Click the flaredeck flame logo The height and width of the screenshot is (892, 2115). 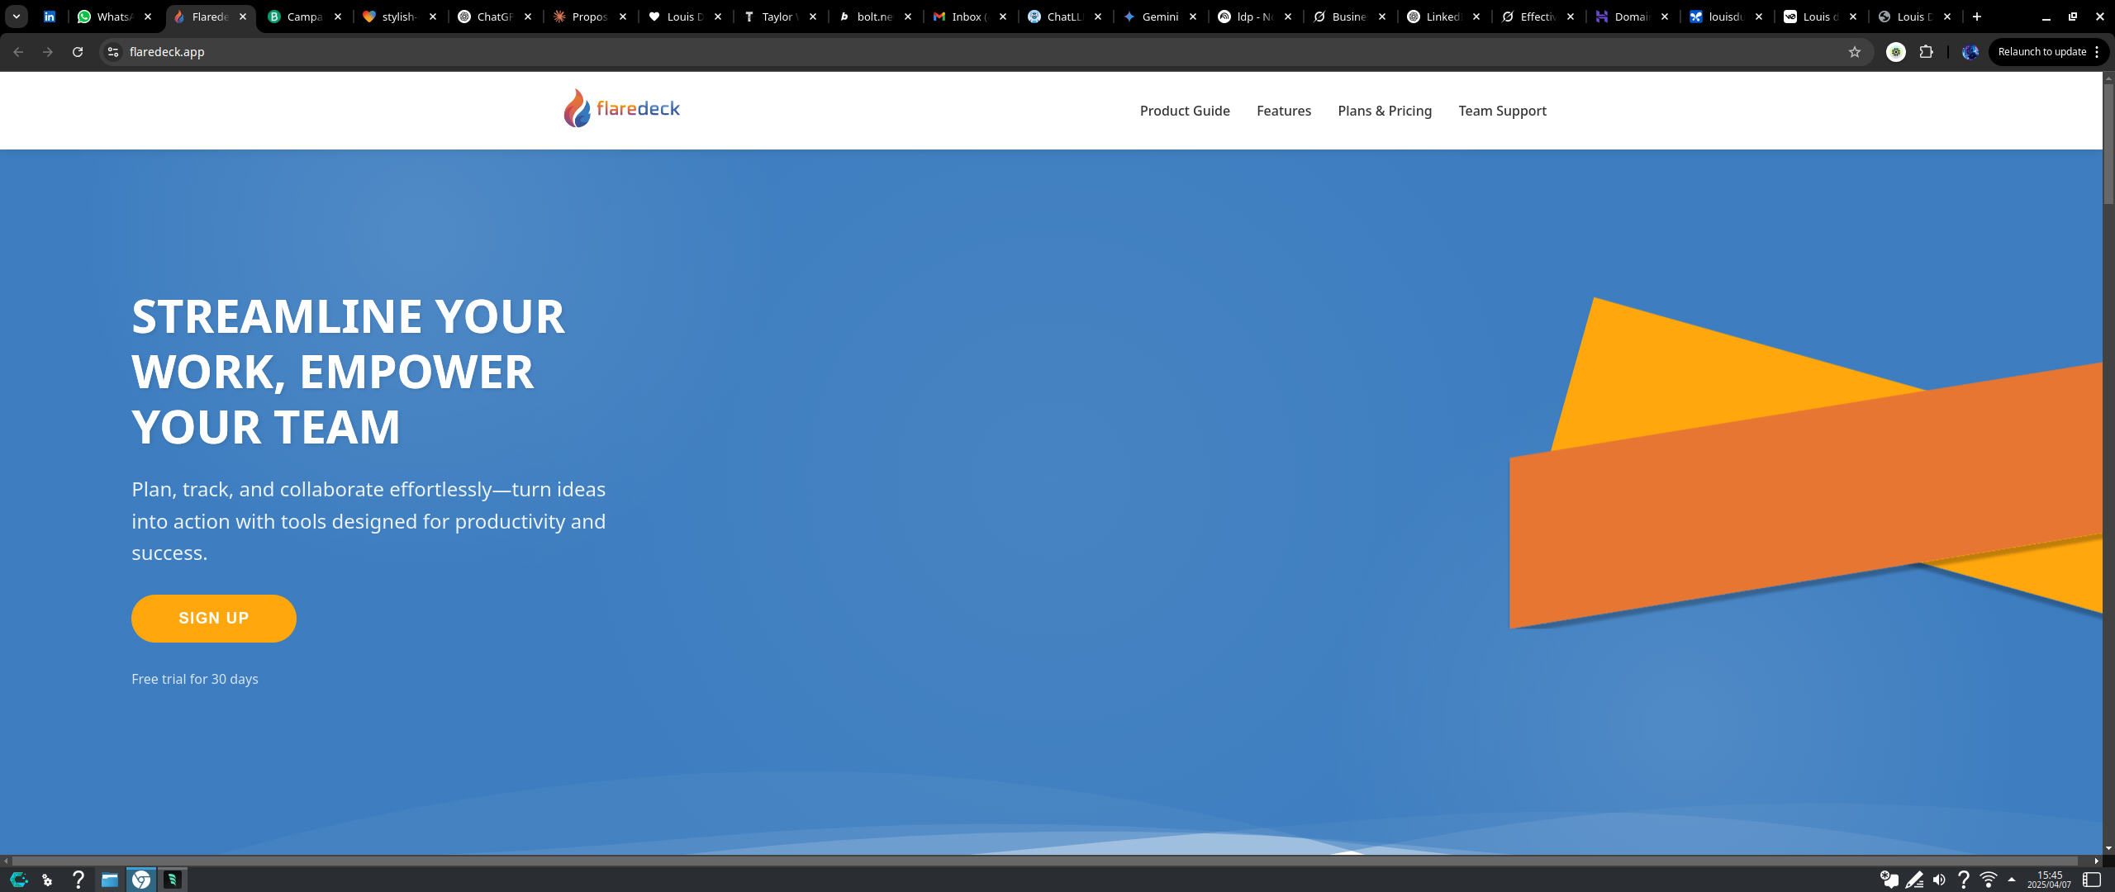pos(577,108)
